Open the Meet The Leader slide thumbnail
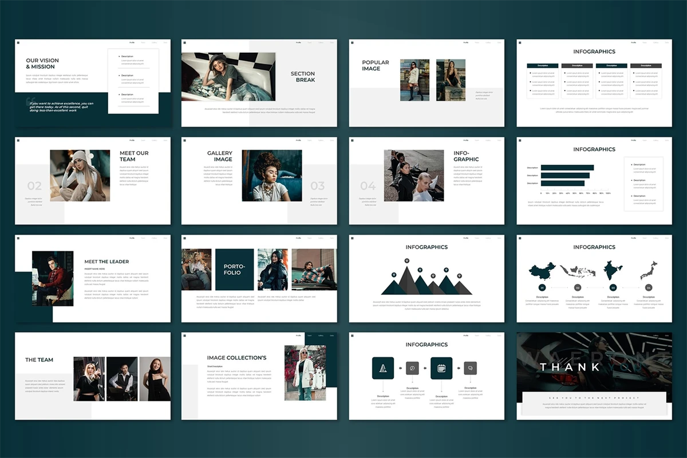Screen dimensions: 687x458 pyautogui.click(x=93, y=279)
